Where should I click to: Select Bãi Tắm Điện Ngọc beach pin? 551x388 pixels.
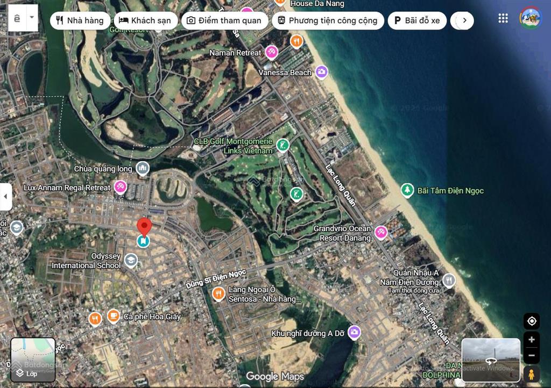pyautogui.click(x=407, y=190)
